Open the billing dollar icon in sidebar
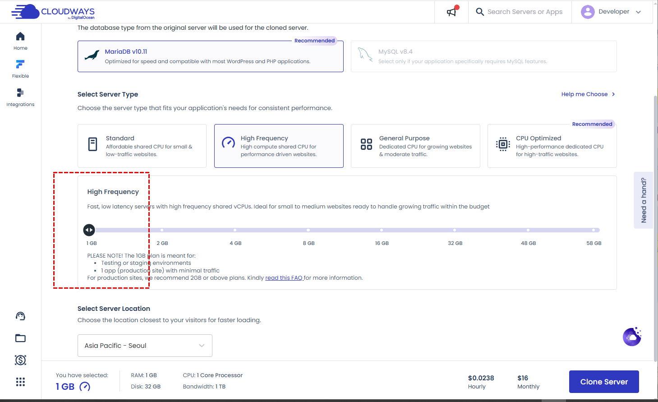The image size is (658, 402). click(x=20, y=360)
